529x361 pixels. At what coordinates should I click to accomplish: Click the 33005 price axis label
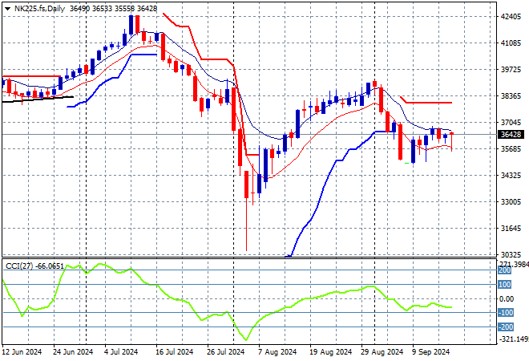(511, 202)
